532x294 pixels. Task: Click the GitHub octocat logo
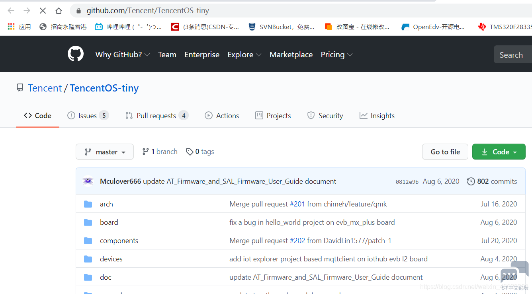click(x=76, y=54)
